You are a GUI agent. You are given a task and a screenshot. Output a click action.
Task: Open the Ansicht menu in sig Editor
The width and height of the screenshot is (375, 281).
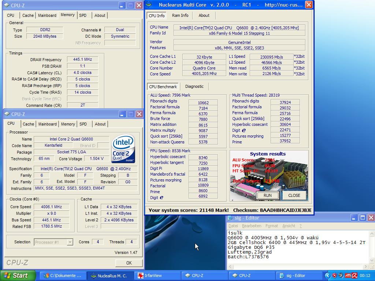point(289,226)
